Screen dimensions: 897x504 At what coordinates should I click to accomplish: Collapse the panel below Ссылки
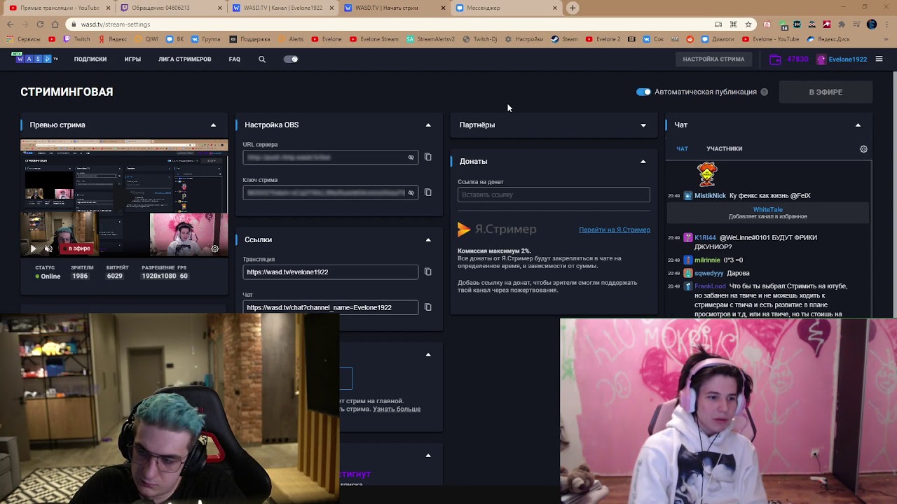pyautogui.click(x=428, y=354)
